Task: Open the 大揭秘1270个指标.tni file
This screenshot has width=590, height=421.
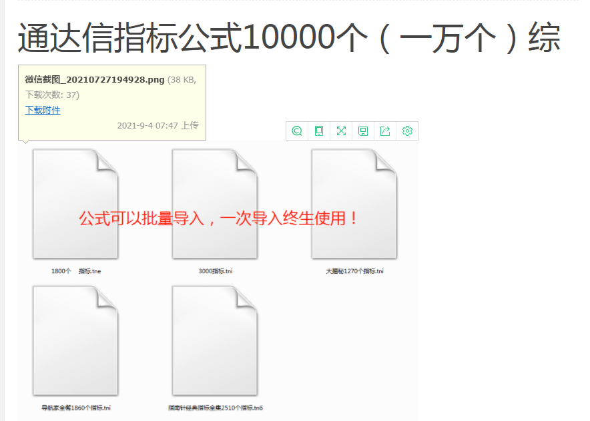Action: [x=354, y=203]
